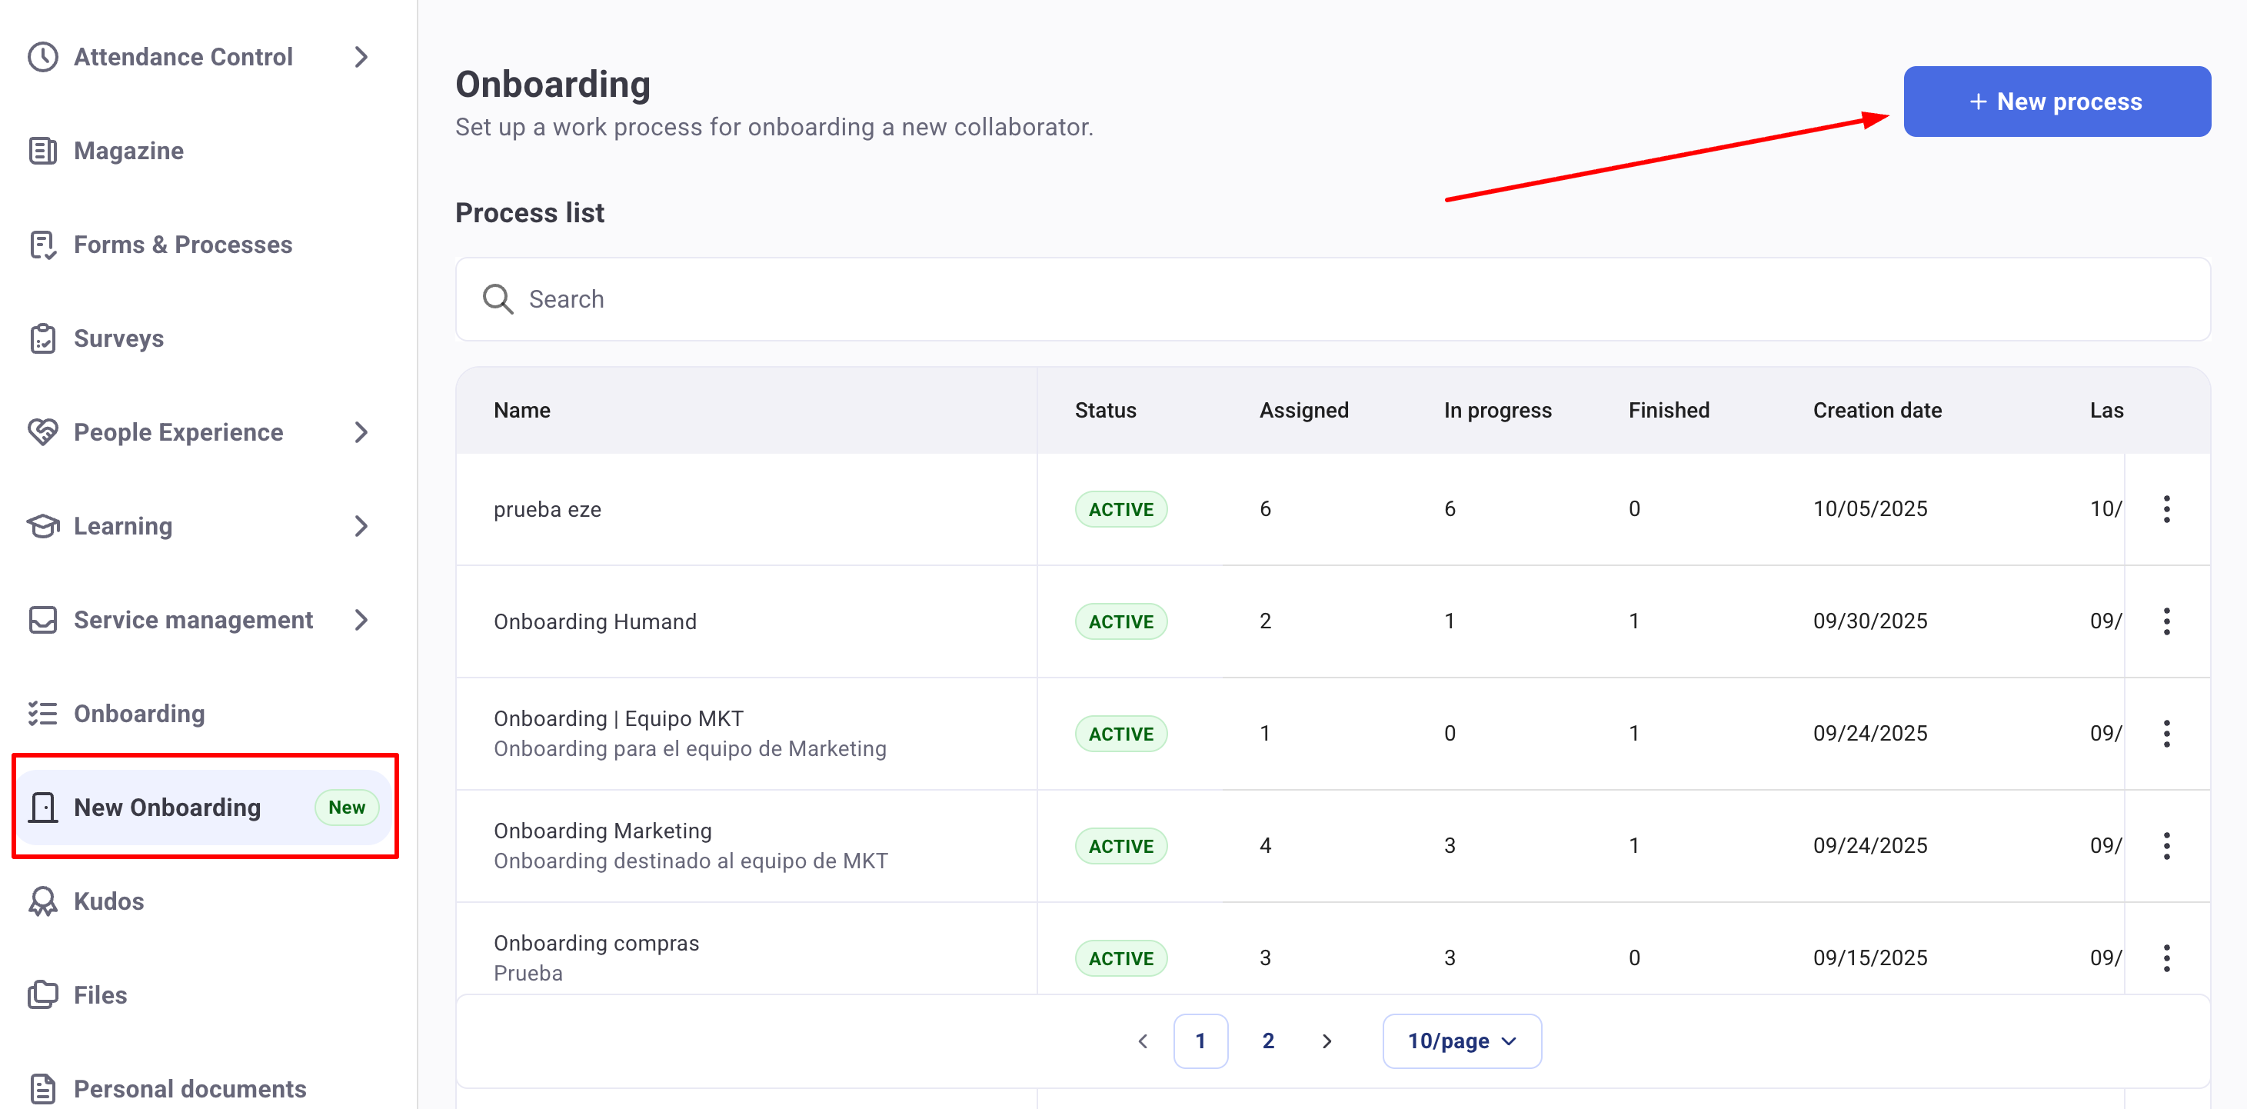2247x1109 pixels.
Task: Expand the Attendance Control submenu chevron
Action: [x=361, y=58]
